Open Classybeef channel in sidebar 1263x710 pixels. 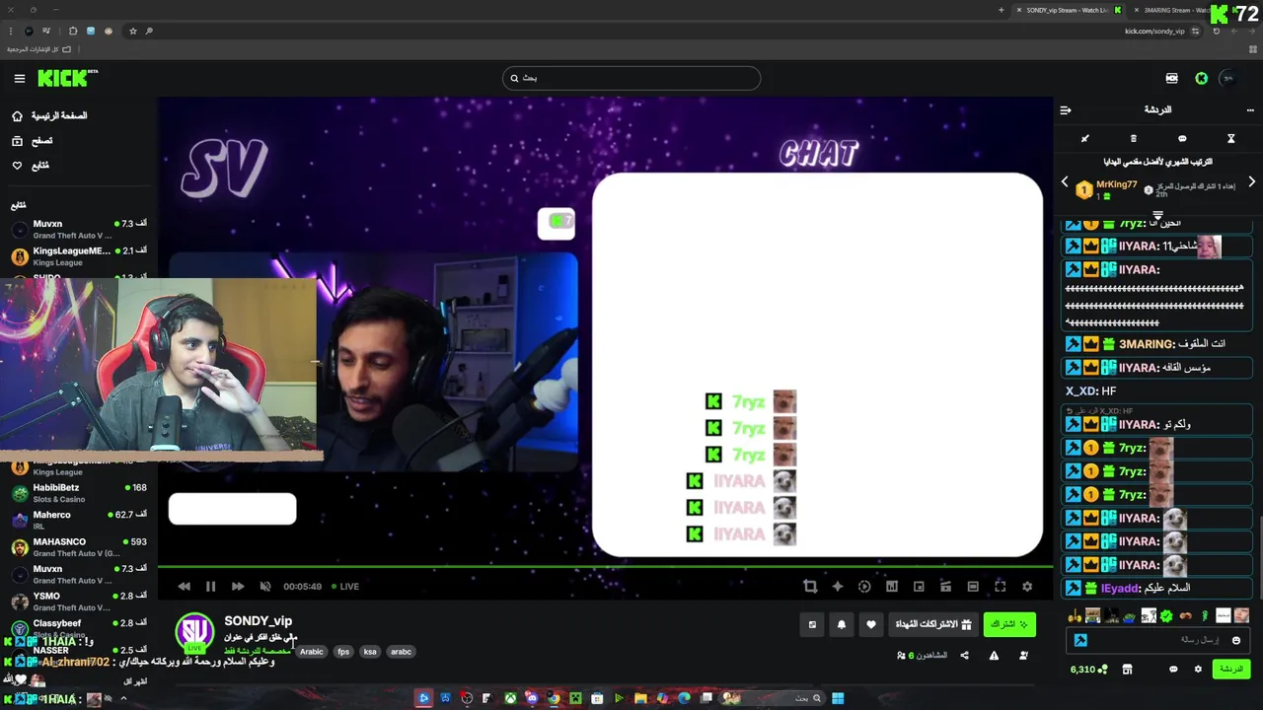79,628
